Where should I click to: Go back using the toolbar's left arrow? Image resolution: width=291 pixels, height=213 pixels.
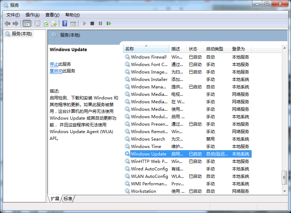coord(7,23)
